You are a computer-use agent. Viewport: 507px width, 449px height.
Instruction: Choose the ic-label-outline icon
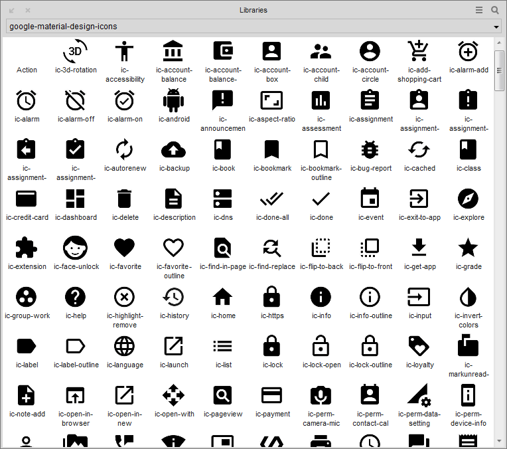76,346
